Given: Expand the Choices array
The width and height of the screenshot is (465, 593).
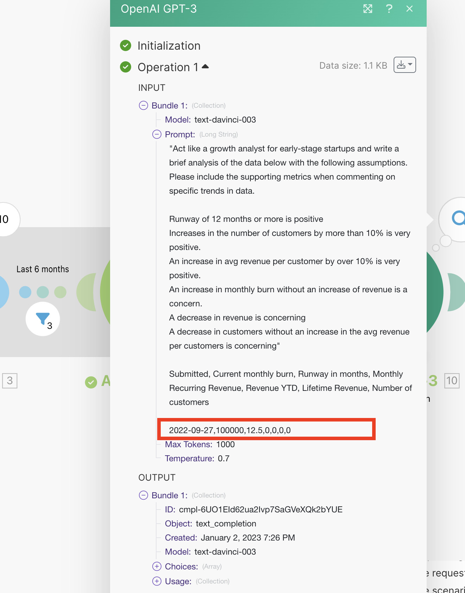Looking at the screenshot, I should point(157,566).
